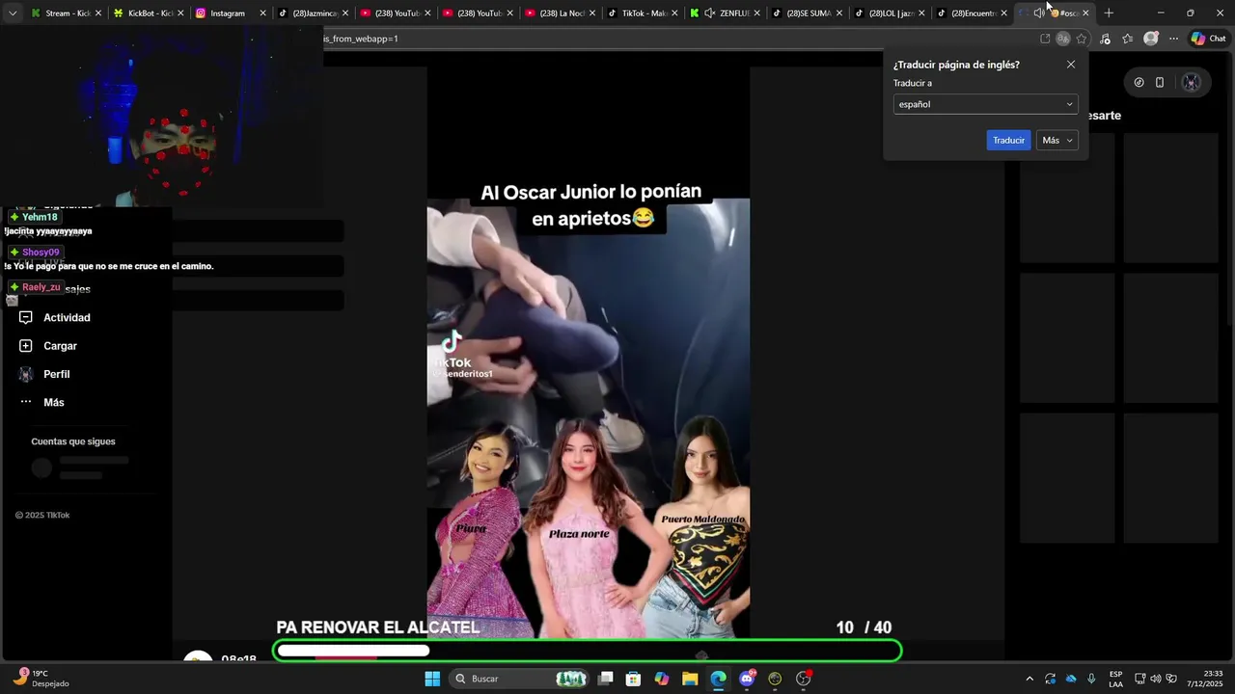This screenshot has width=1235, height=694.
Task: Close the translate page popup
Action: pyautogui.click(x=1071, y=65)
